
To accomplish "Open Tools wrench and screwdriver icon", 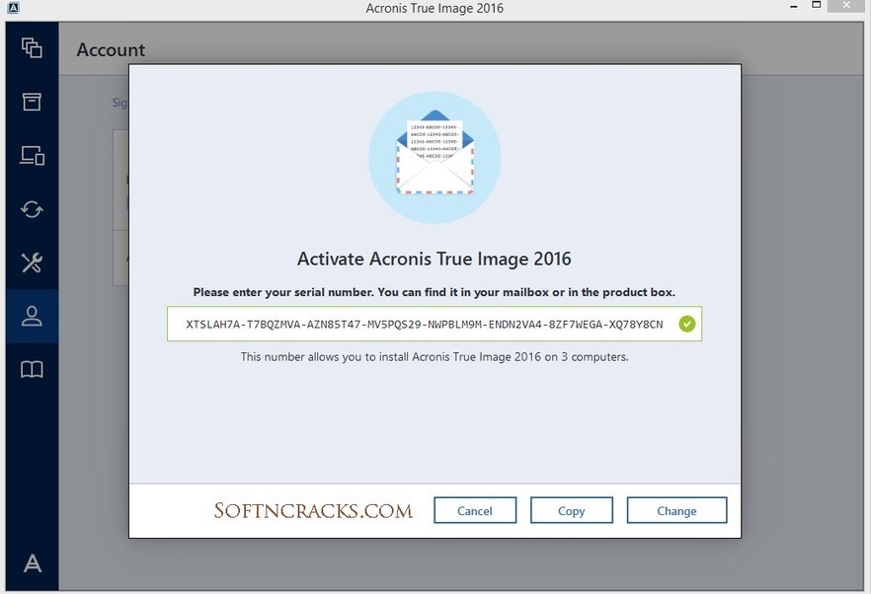I will (x=32, y=262).
